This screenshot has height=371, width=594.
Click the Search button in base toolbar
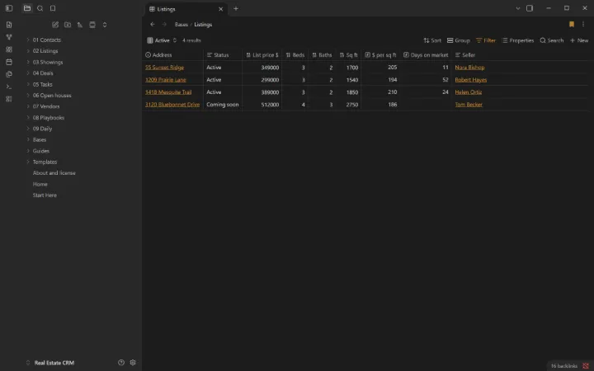(552, 40)
